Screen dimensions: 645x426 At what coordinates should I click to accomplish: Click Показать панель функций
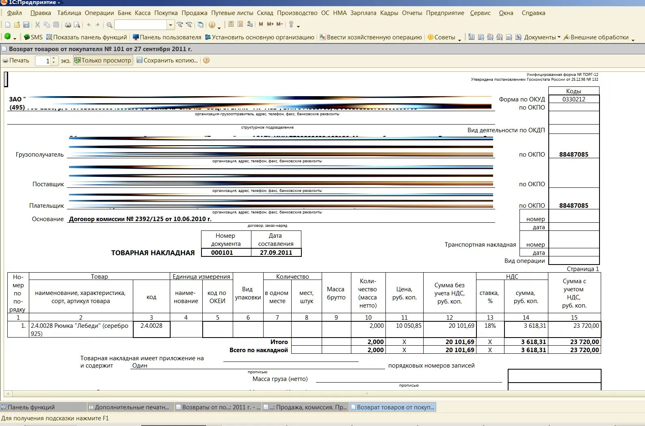[87, 37]
